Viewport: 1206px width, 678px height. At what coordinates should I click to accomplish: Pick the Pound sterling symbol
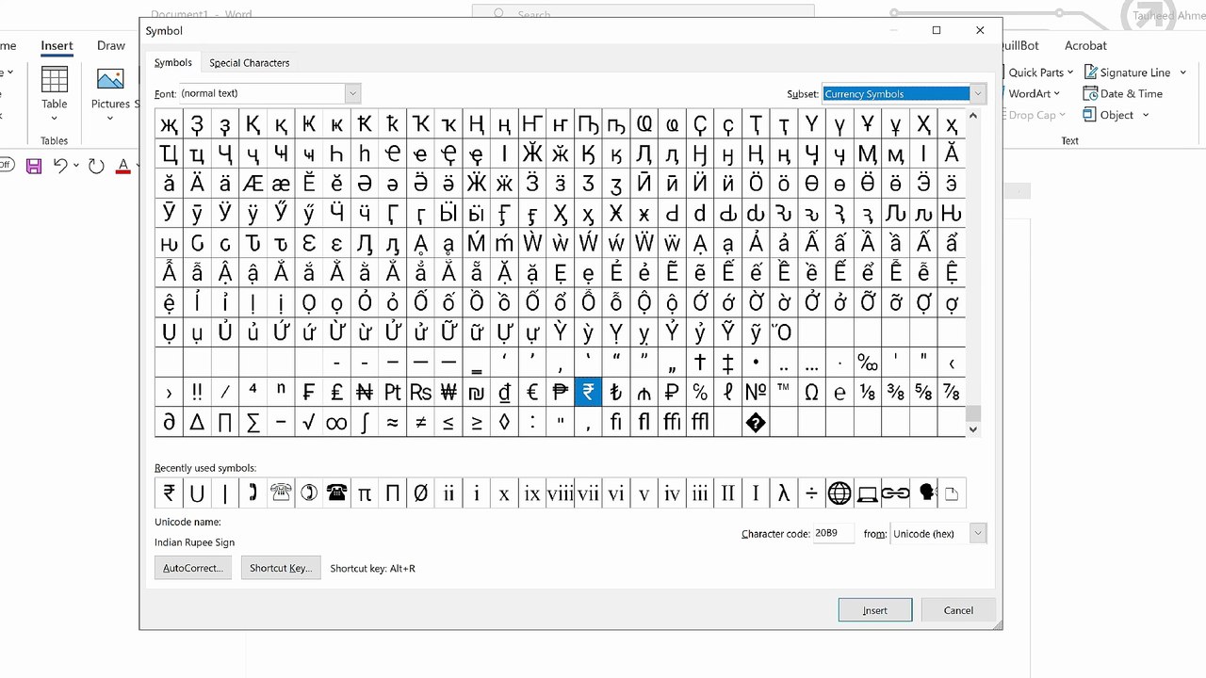point(336,393)
